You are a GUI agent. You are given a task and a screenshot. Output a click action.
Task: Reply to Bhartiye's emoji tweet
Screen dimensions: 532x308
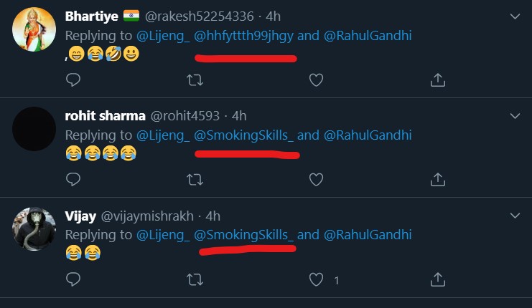coord(73,81)
